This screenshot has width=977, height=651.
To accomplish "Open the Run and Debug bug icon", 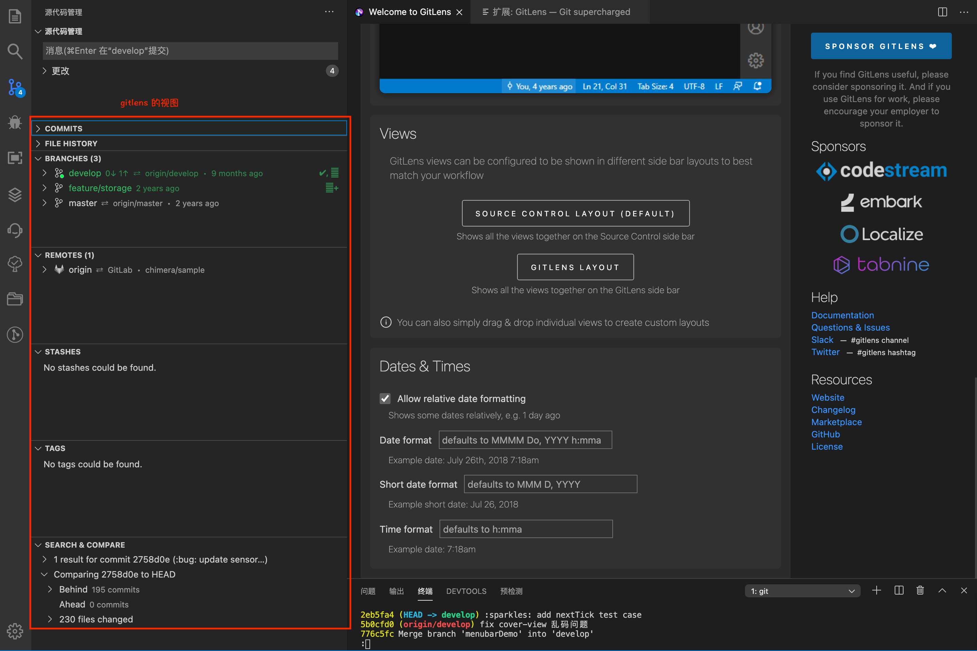I will coord(15,122).
